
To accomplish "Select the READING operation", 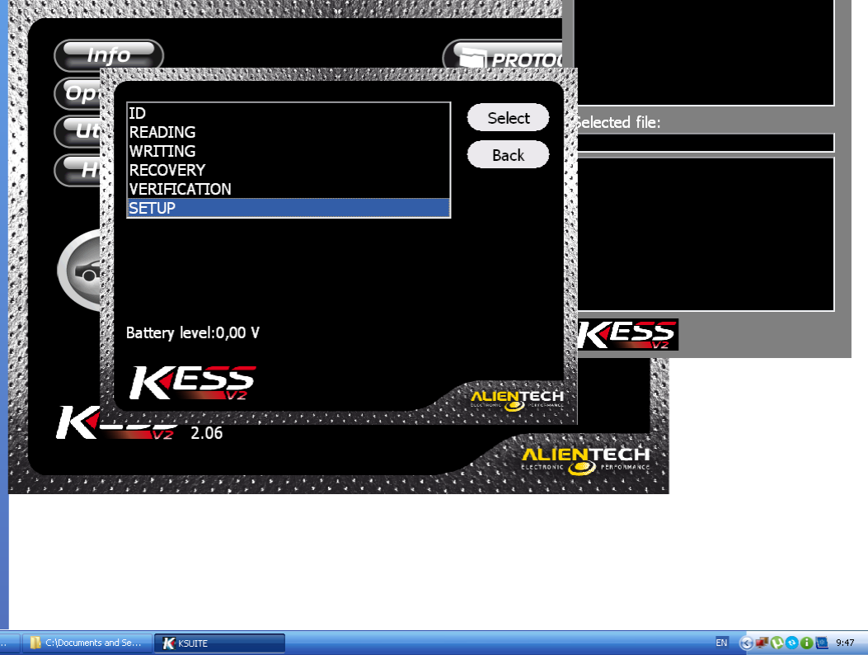I will (289, 132).
